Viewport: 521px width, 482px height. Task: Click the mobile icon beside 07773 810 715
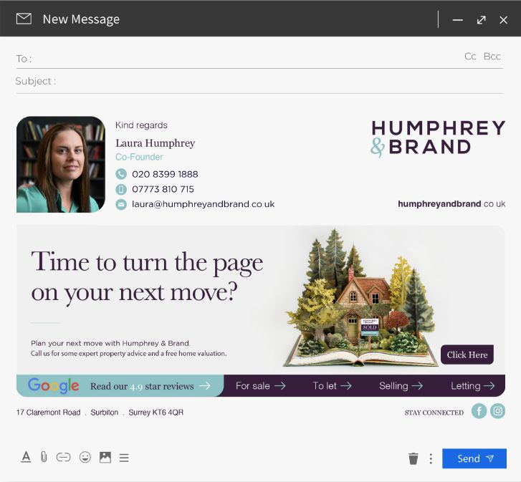click(121, 189)
